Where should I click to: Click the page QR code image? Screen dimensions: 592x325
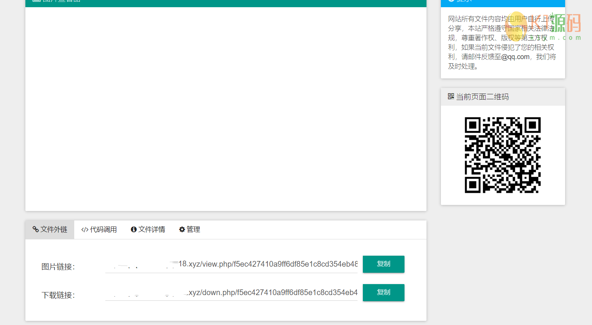coord(503,155)
